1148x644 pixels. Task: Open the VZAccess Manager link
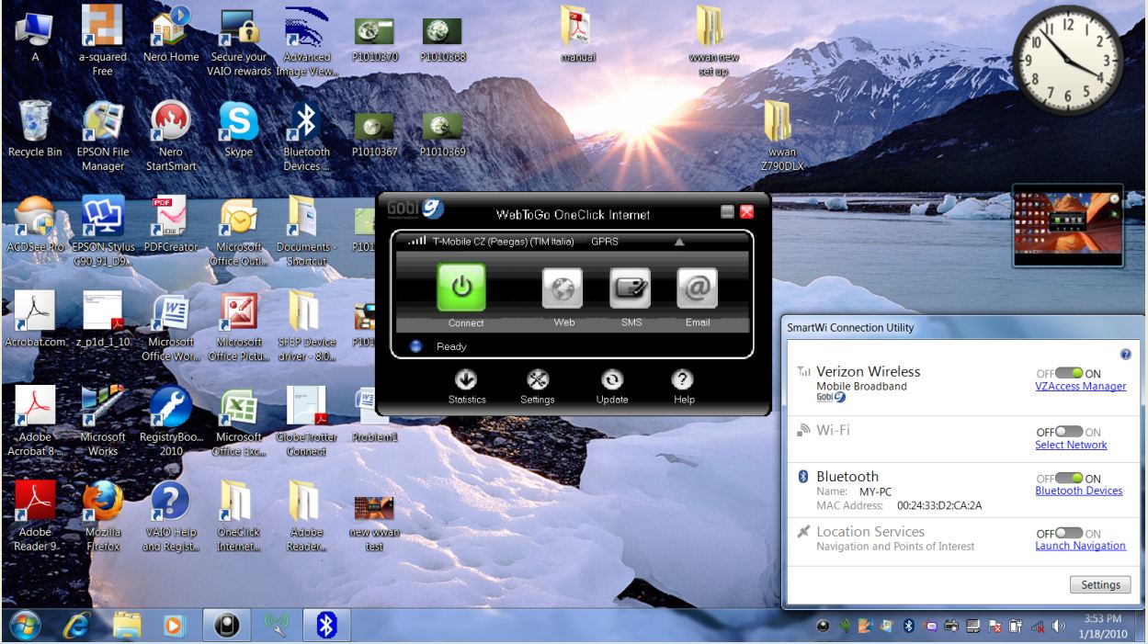[x=1080, y=387]
